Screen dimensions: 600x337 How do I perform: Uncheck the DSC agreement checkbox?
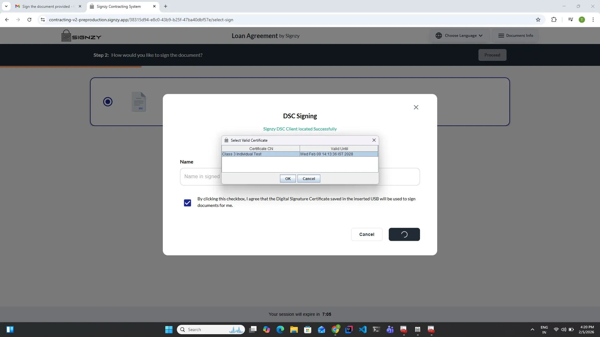coord(187,203)
